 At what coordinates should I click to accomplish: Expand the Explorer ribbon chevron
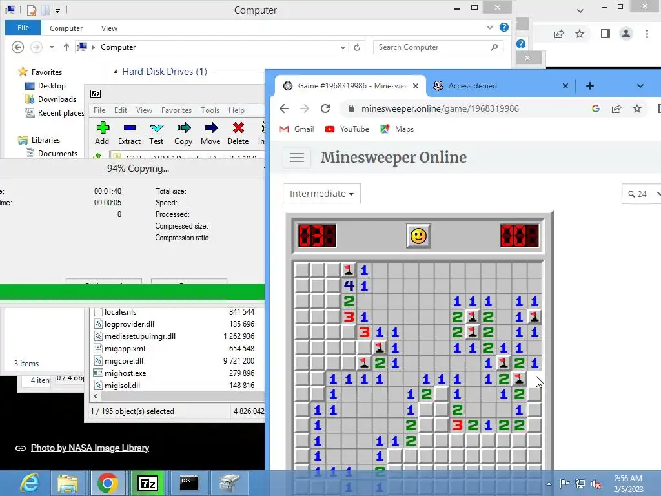(489, 27)
